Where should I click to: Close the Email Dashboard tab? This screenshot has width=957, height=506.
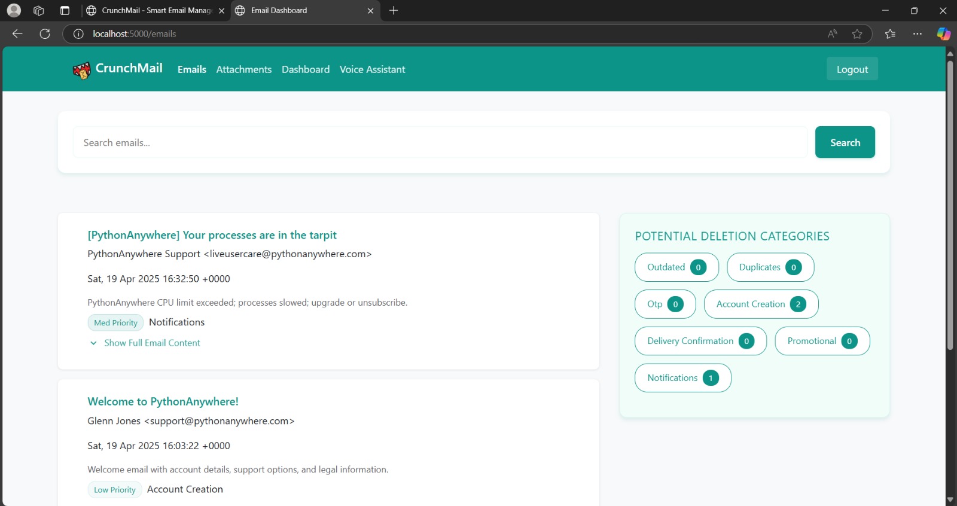pyautogui.click(x=370, y=11)
